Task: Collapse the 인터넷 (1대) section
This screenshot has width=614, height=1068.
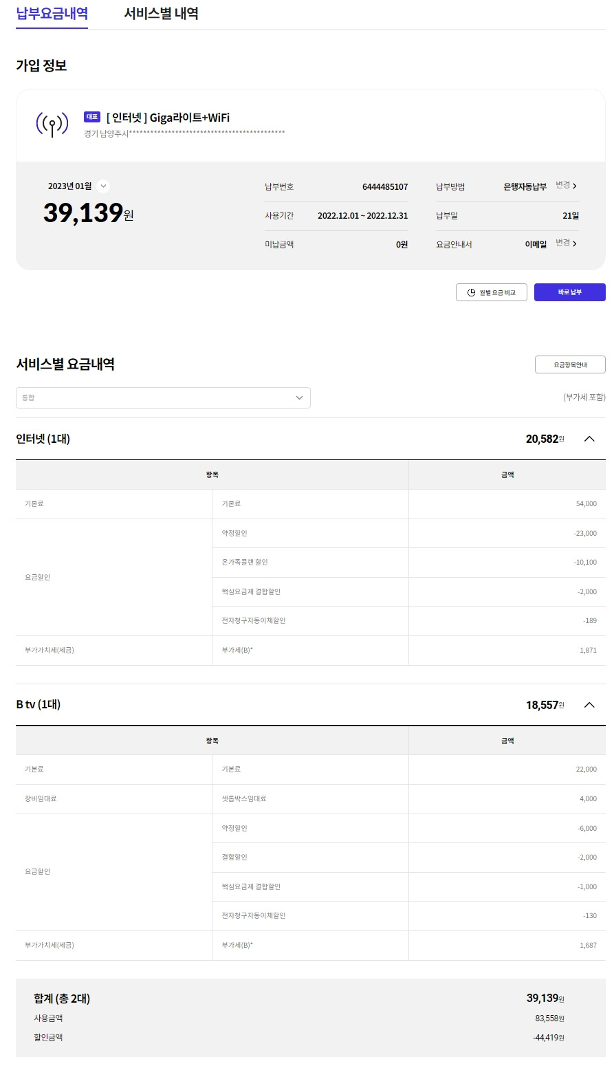Action: pos(589,439)
